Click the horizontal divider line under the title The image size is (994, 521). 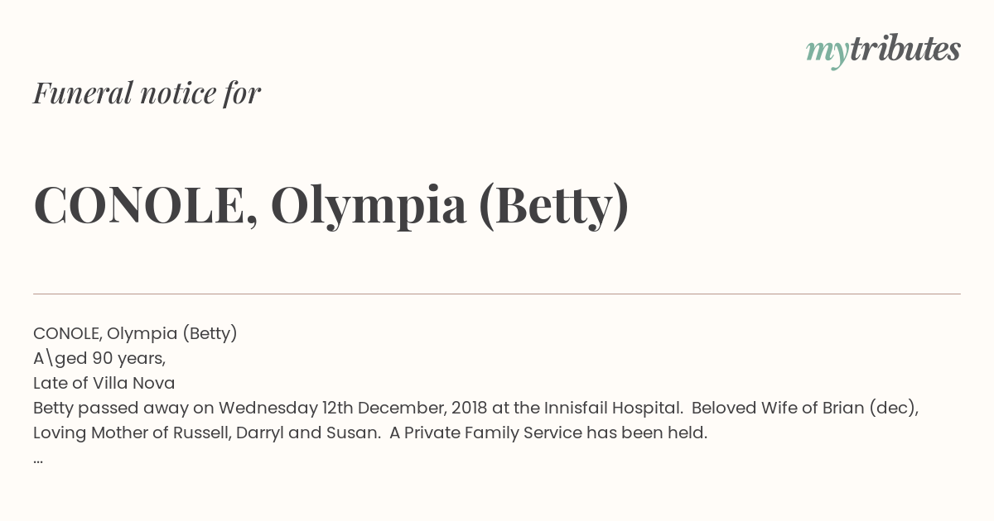497,294
